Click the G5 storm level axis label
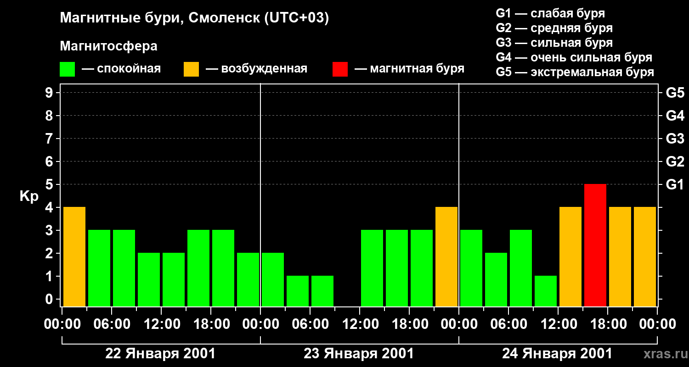The height and width of the screenshot is (367, 689). (675, 93)
